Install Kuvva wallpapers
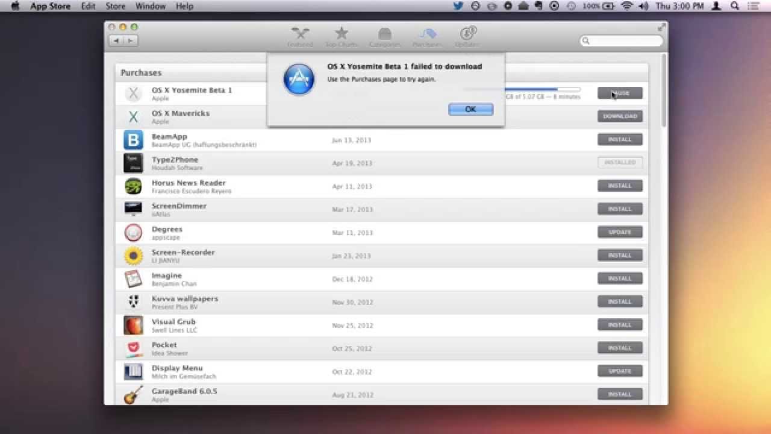The width and height of the screenshot is (771, 434). pos(620,302)
